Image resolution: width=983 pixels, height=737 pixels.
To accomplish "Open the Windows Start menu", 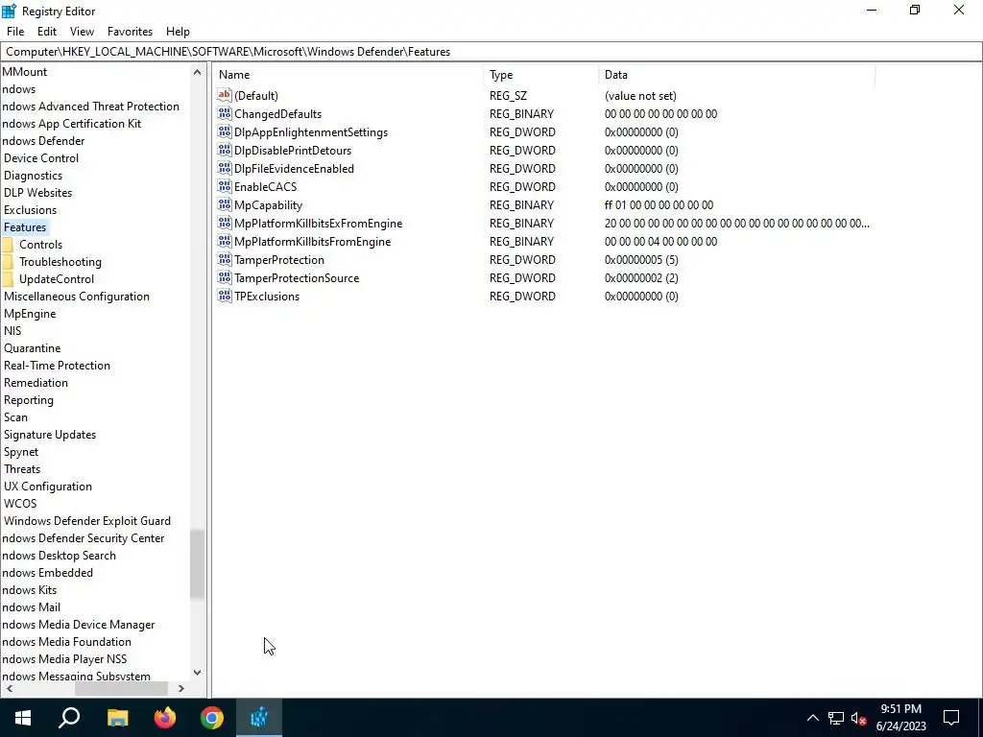I will pos(23,718).
